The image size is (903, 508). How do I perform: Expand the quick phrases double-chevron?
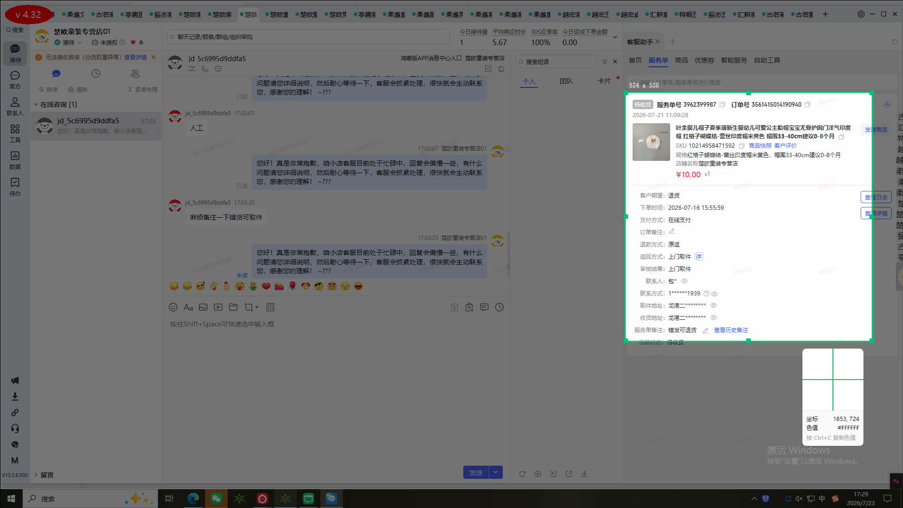coord(605,62)
